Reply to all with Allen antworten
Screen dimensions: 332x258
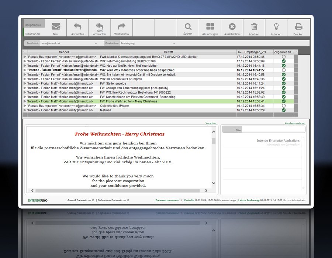click(x=100, y=28)
